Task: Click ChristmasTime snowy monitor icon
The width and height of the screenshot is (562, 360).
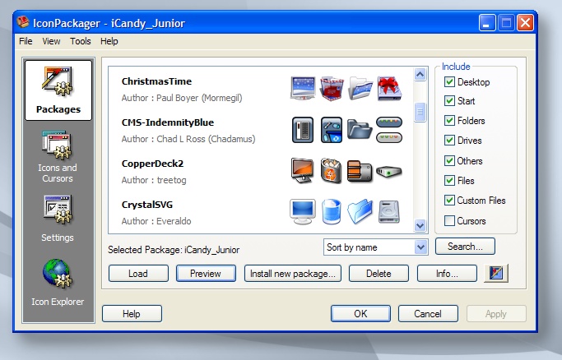Action: coord(303,89)
